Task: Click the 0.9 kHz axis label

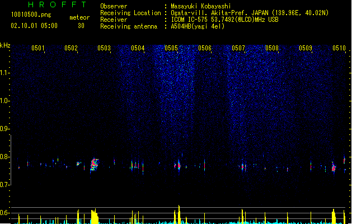Action: pyautogui.click(x=4, y=129)
